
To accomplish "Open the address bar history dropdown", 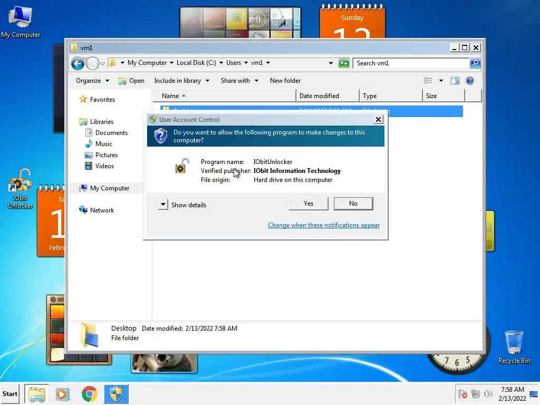I will click(x=331, y=63).
